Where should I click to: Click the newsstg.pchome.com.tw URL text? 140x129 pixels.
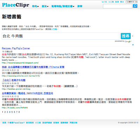coord(21,76)
